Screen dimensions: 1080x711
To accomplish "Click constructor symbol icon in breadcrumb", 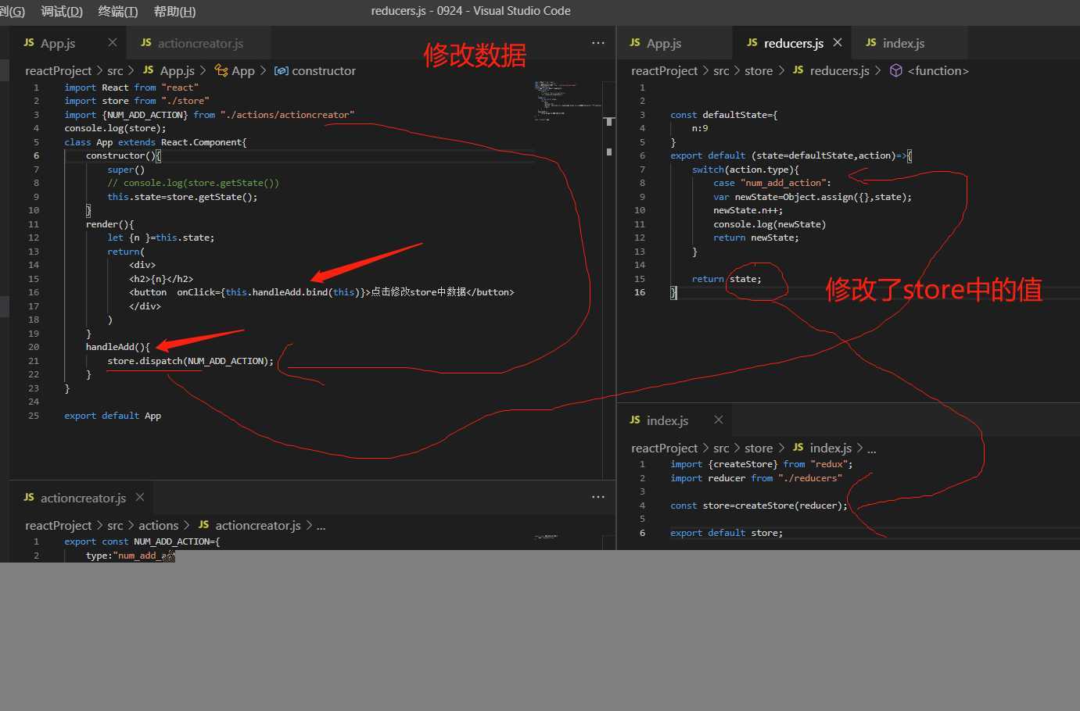I will pyautogui.click(x=282, y=71).
